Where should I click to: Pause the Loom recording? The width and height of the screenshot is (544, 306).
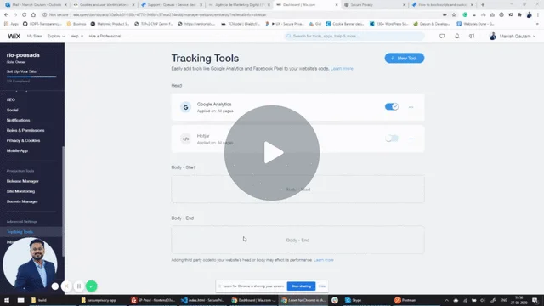pyautogui.click(x=79, y=286)
